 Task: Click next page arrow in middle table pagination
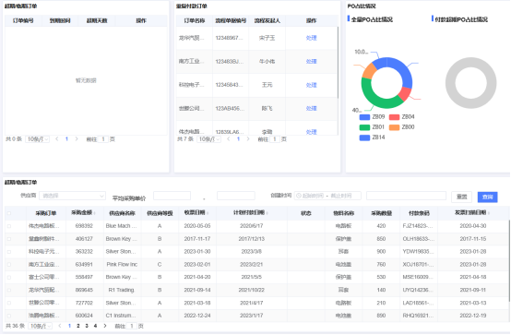tap(248, 139)
